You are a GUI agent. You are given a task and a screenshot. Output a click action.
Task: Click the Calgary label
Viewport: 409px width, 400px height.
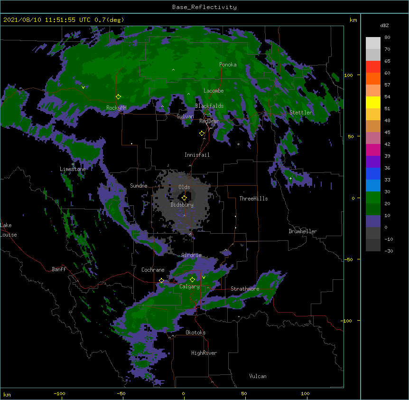(x=189, y=286)
